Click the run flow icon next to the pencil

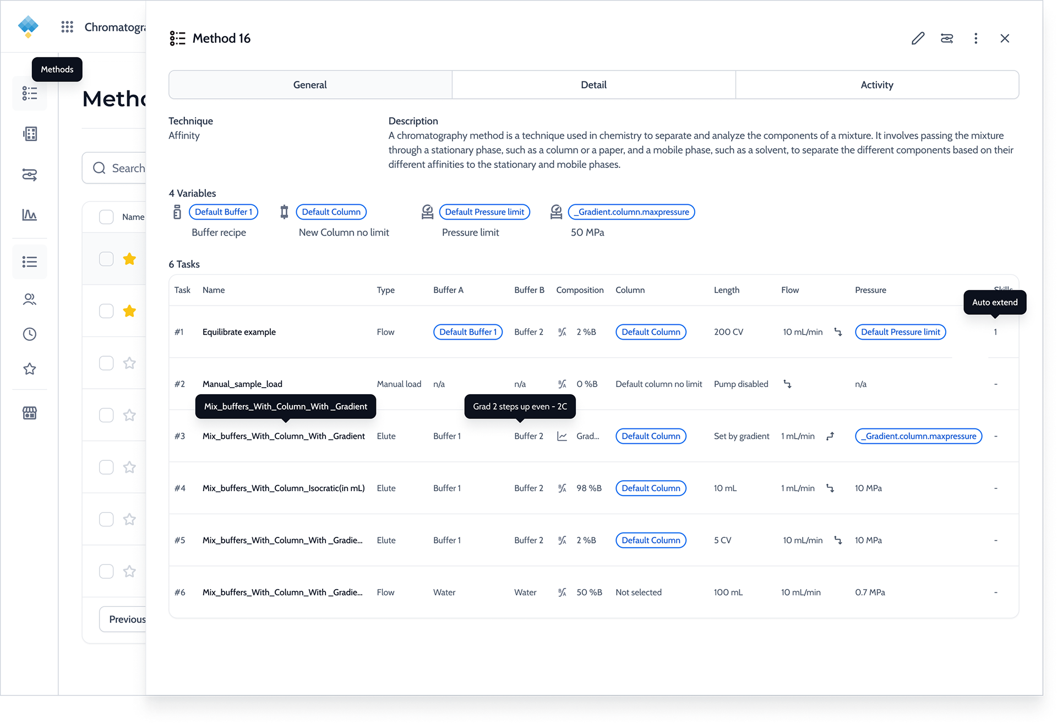pyautogui.click(x=947, y=38)
